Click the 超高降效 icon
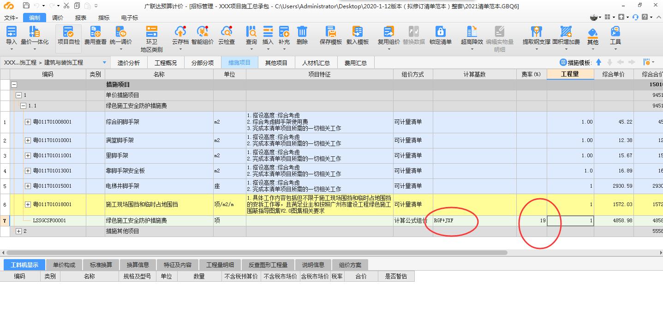Image resolution: width=663 pixels, height=320 pixels. (x=472, y=31)
